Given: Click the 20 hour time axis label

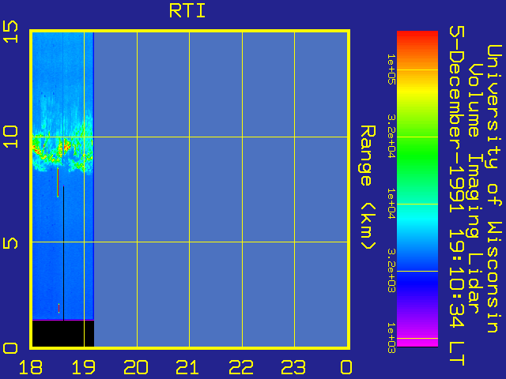Looking at the screenshot, I should click(136, 367).
